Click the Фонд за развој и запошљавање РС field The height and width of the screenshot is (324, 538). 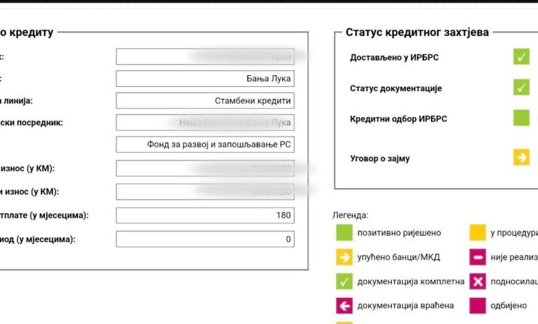205,145
